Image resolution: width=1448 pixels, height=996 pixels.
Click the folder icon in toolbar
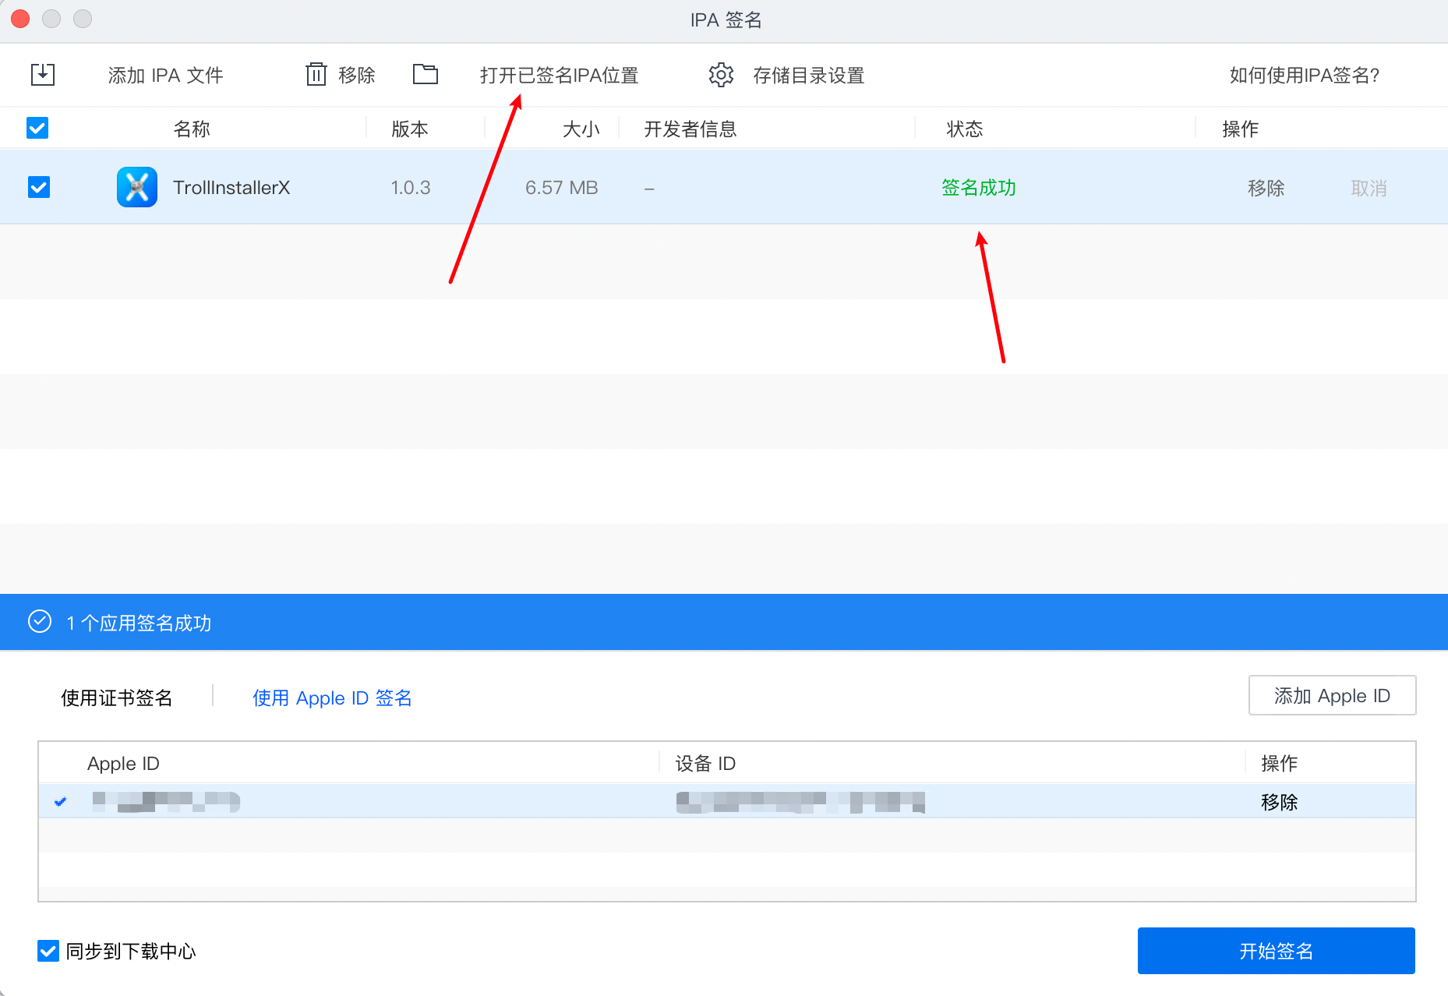426,74
